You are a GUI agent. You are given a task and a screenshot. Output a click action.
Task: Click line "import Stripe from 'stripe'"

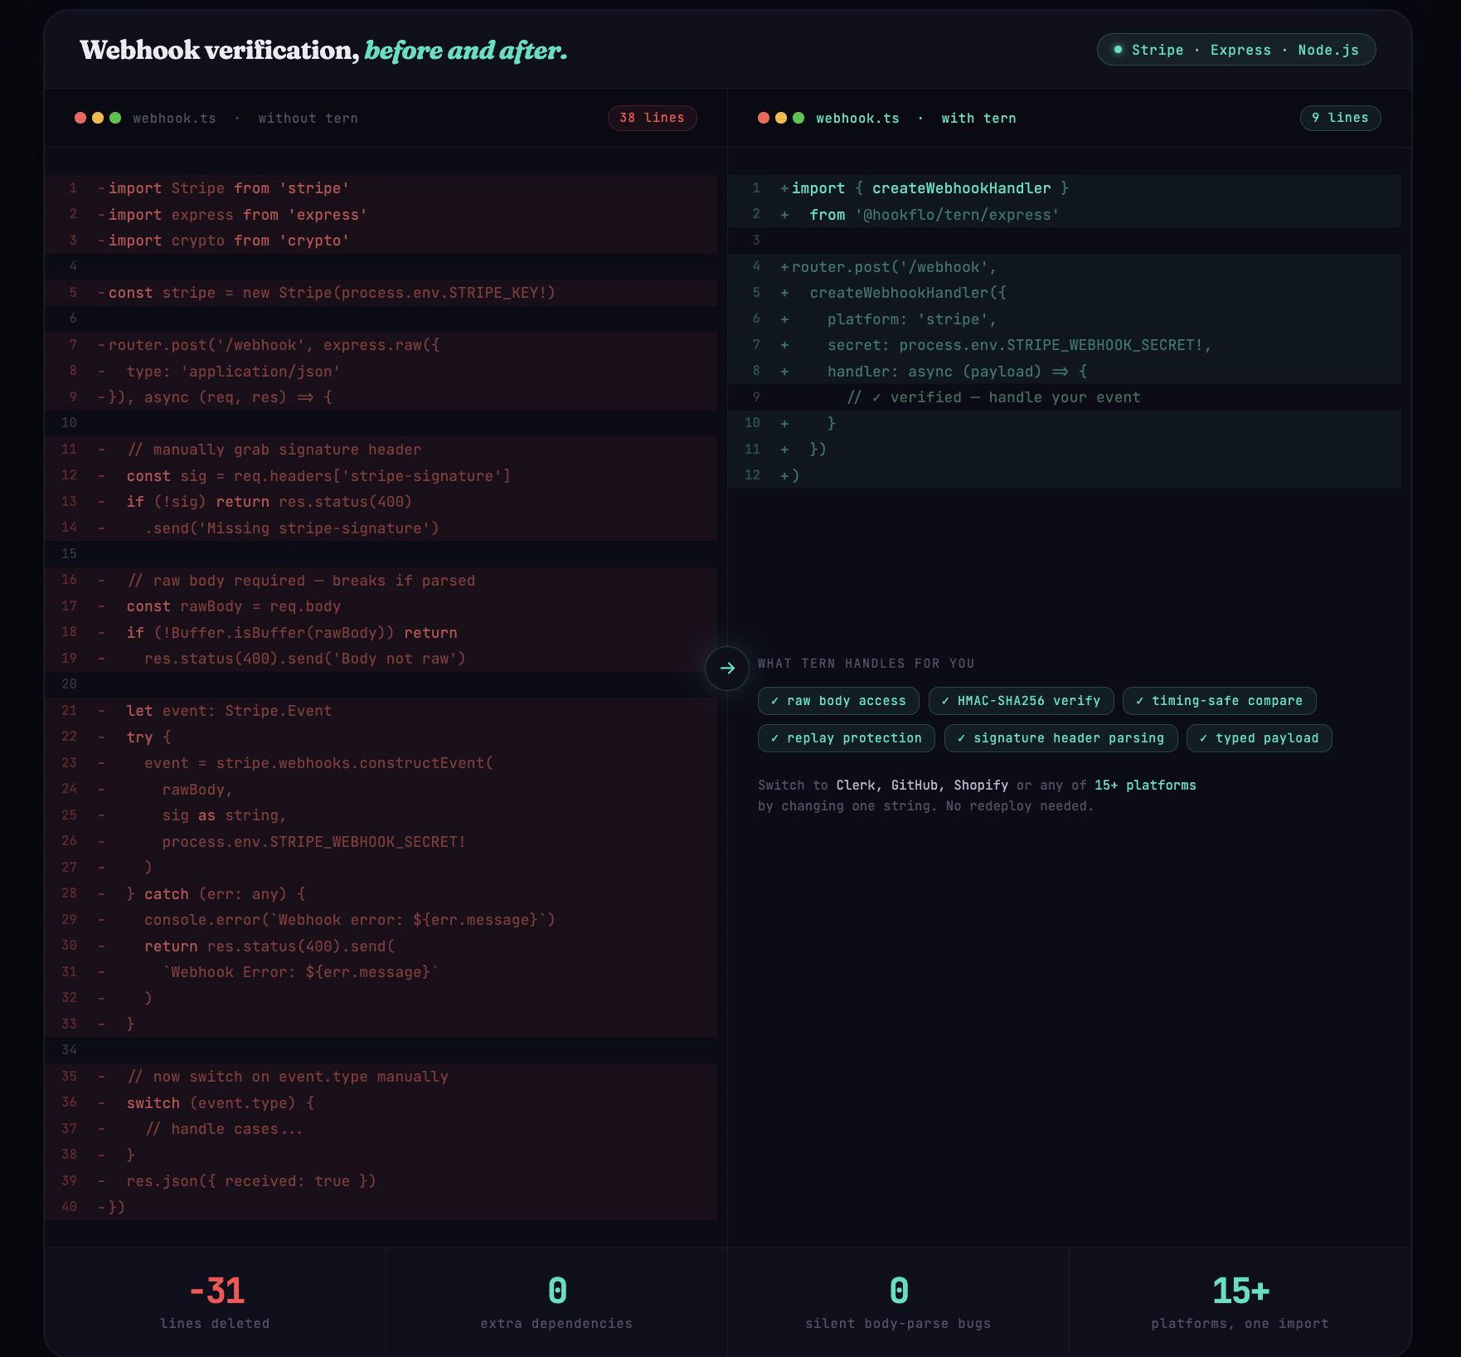tap(381, 188)
